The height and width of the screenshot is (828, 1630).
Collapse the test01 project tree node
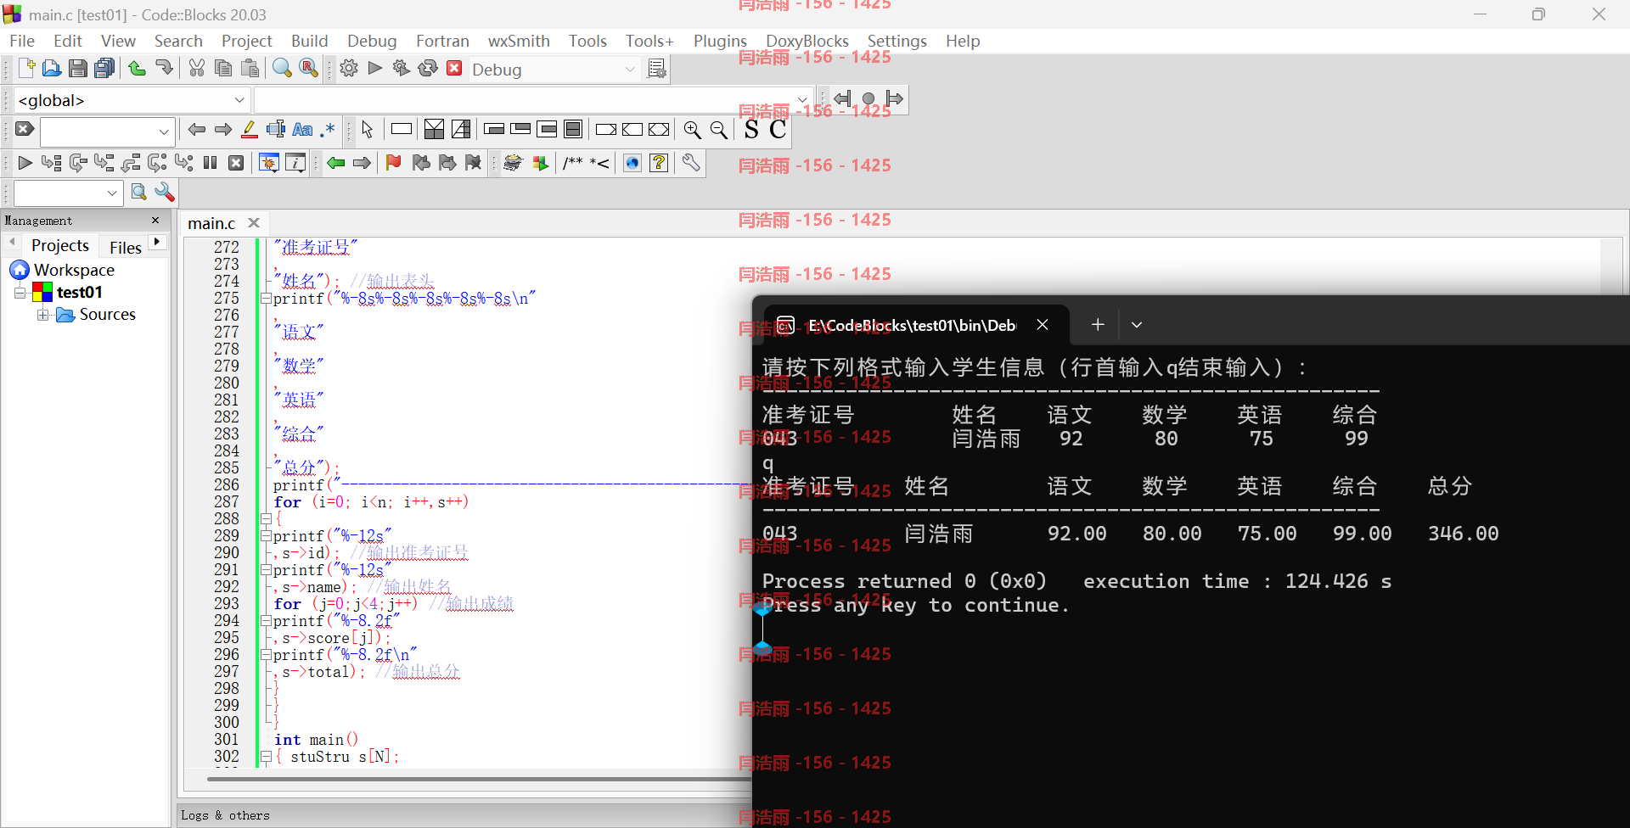coord(20,293)
